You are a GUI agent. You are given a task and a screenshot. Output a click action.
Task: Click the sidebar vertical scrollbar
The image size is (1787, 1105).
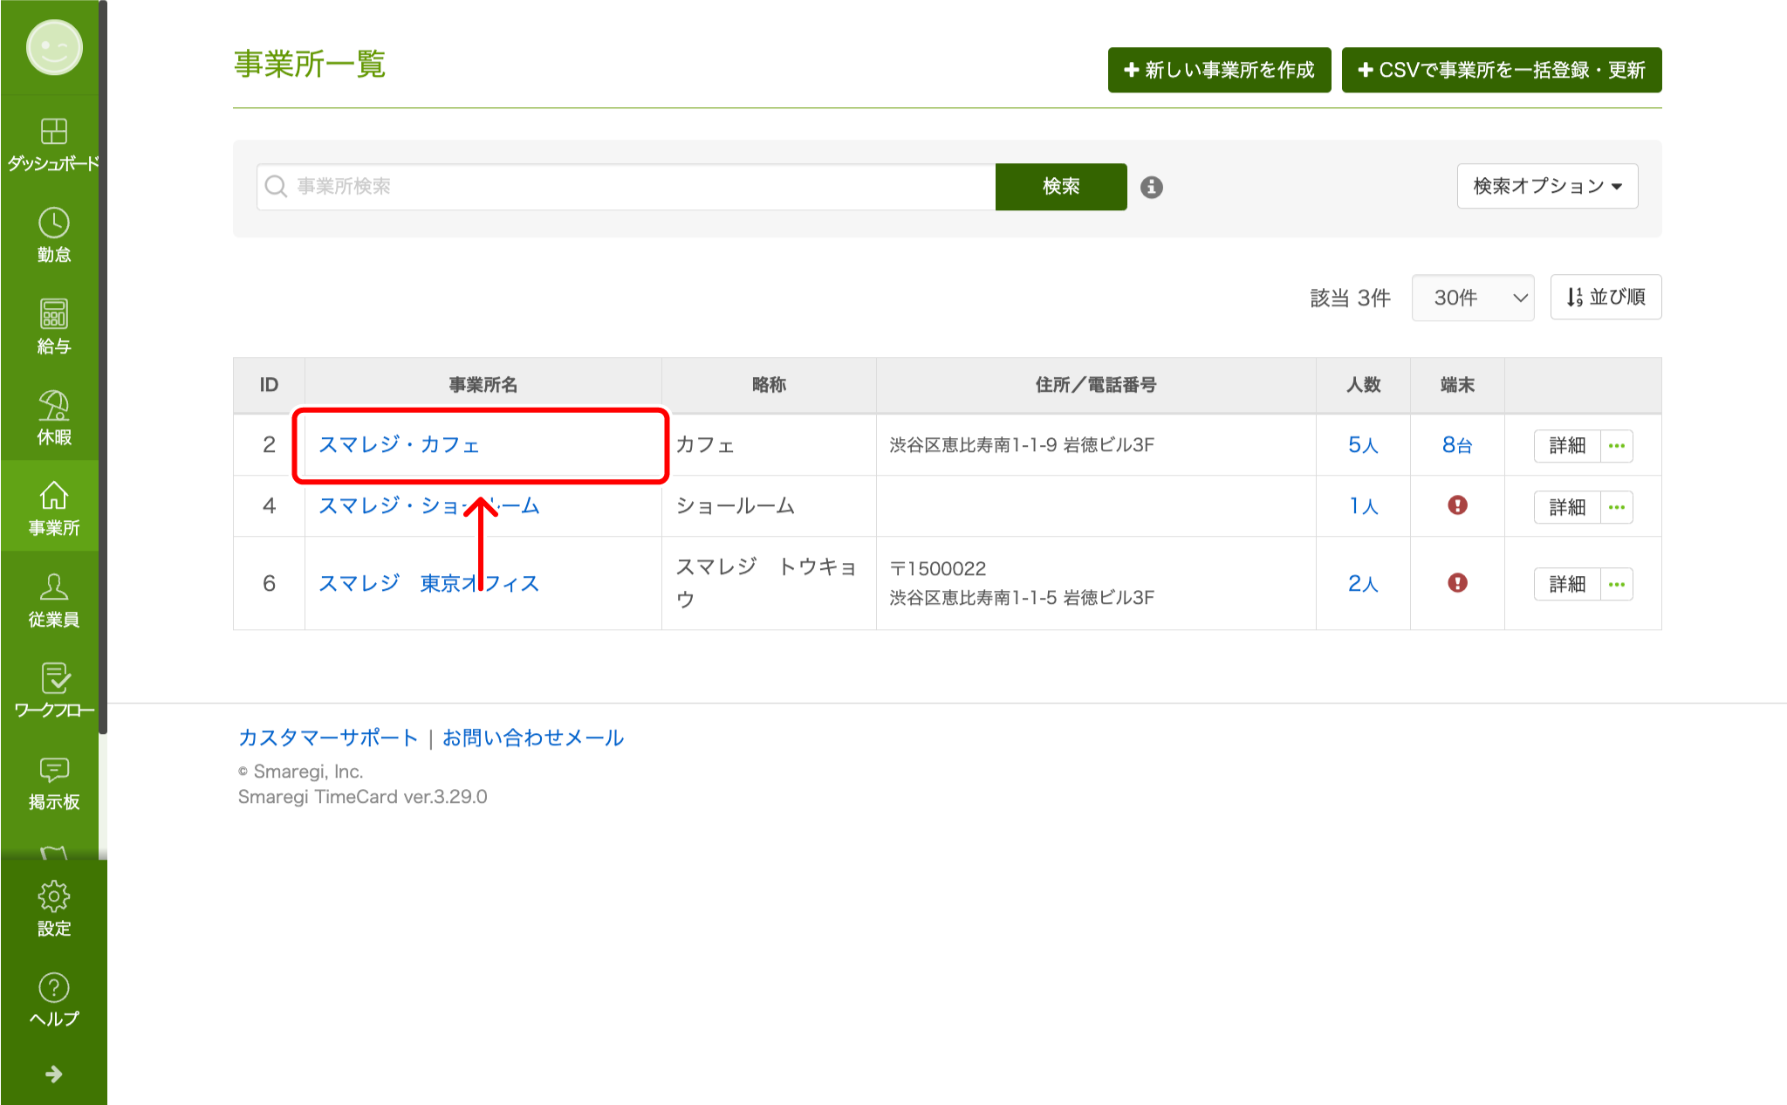click(103, 367)
